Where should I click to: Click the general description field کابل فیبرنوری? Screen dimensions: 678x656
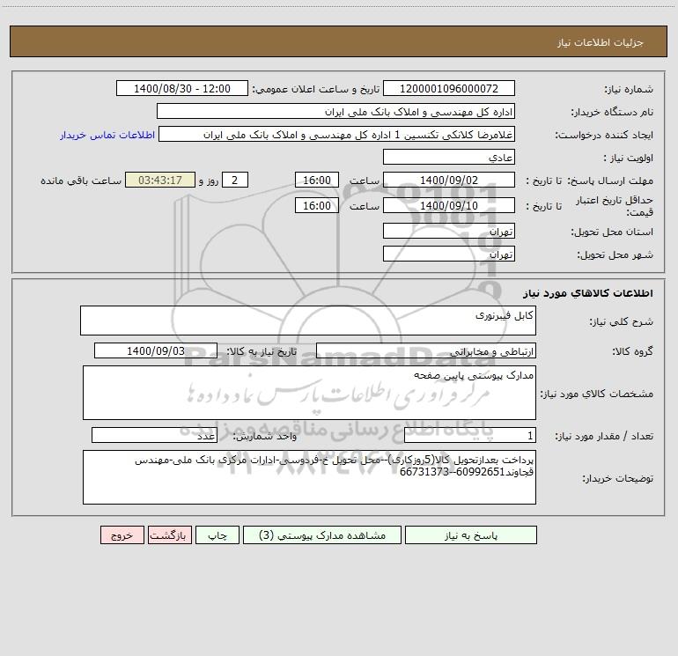pyautogui.click(x=308, y=321)
